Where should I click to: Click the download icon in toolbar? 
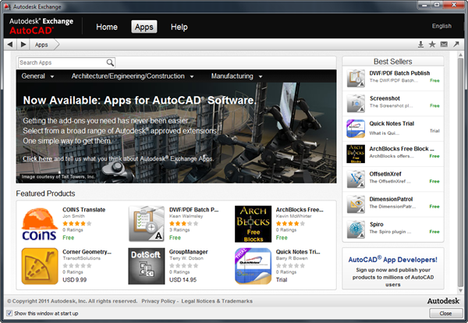click(x=420, y=44)
